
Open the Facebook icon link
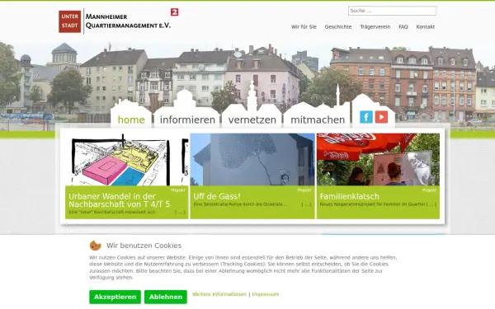[x=366, y=117]
